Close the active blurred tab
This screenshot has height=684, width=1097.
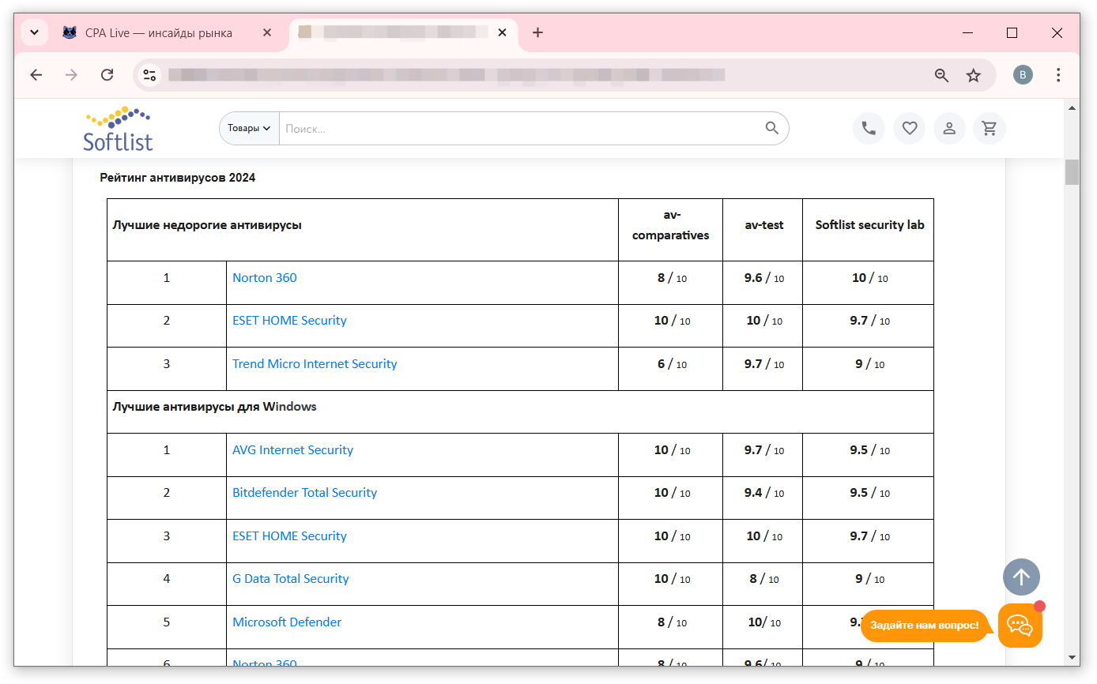click(x=503, y=33)
